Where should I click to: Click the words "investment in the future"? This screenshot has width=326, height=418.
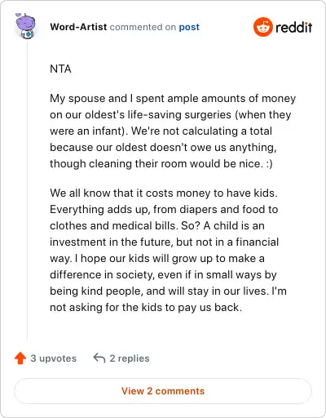pos(112,242)
